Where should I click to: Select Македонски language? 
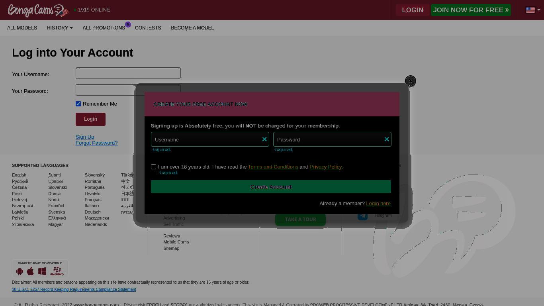97,218
